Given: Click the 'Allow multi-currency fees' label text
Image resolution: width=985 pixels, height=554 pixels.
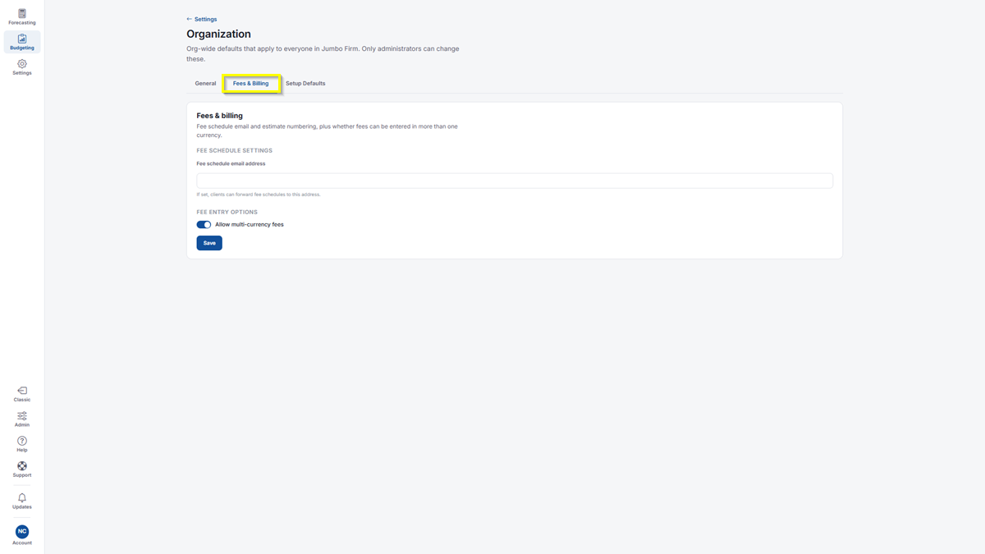Looking at the screenshot, I should coord(250,225).
